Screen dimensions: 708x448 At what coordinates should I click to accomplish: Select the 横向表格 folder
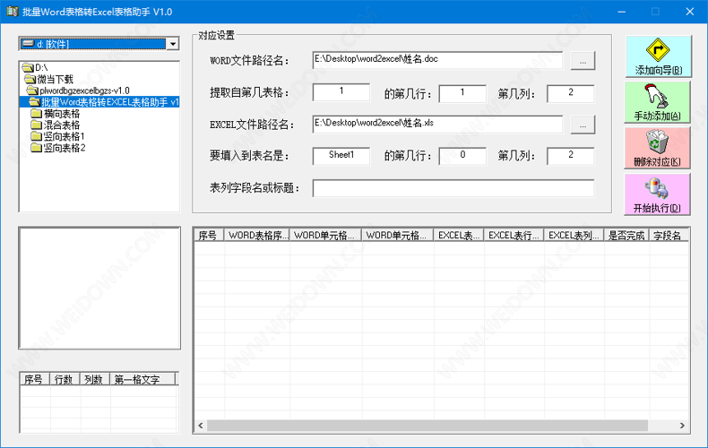(56, 114)
